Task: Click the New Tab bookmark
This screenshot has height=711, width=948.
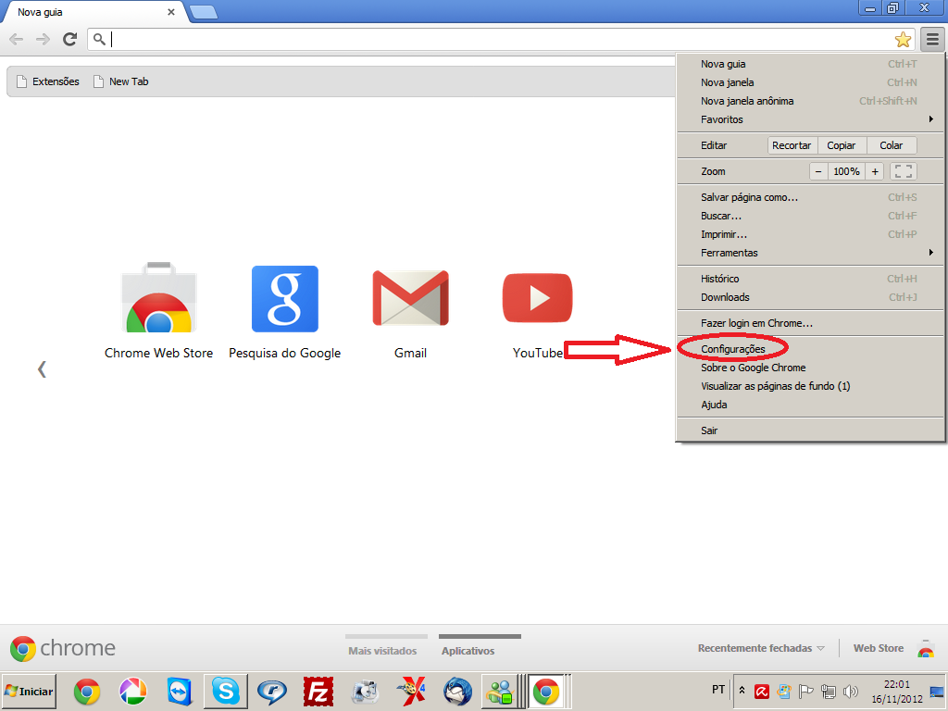Action: point(121,81)
